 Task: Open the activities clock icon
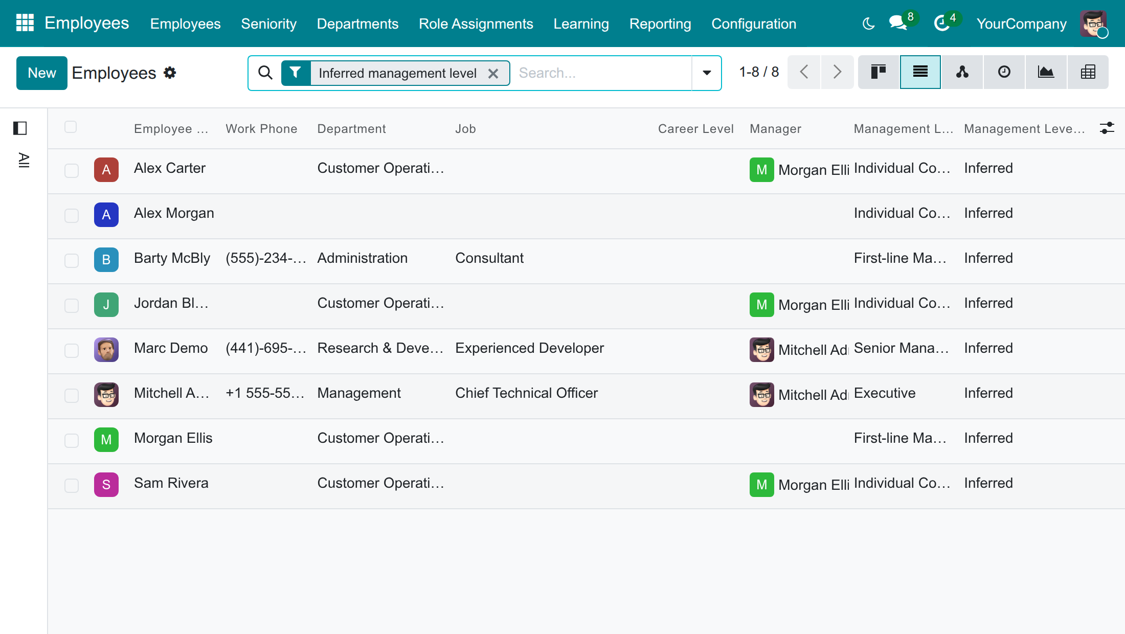[x=942, y=23]
